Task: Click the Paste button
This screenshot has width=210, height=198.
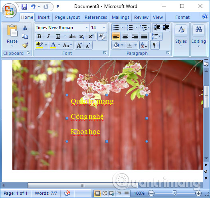Action: [12, 36]
